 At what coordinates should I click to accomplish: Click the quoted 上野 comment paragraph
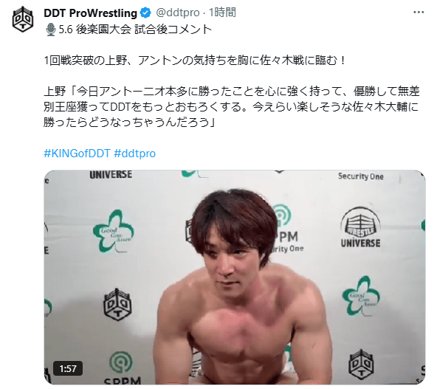pyautogui.click(x=232, y=106)
